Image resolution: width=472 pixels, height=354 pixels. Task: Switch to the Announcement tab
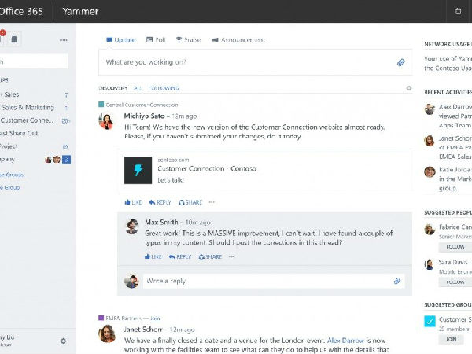point(238,40)
